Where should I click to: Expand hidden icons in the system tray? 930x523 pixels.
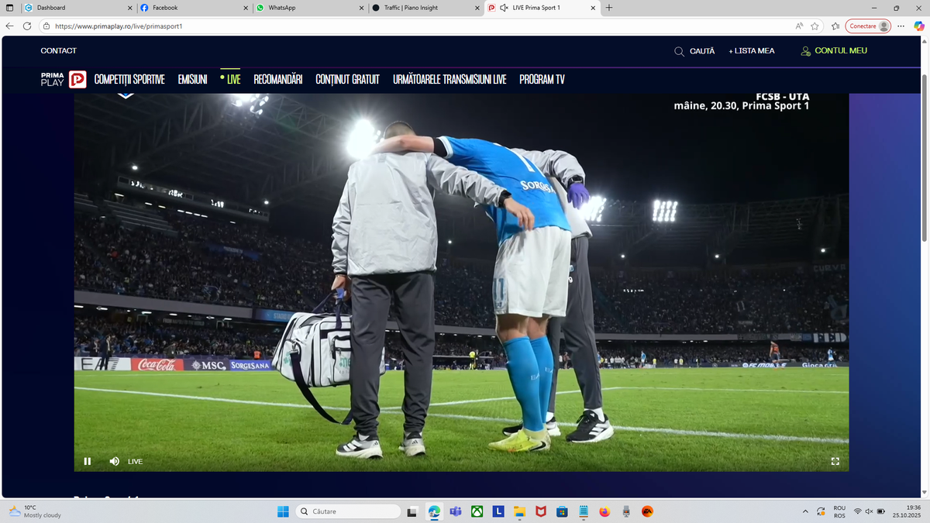click(804, 511)
